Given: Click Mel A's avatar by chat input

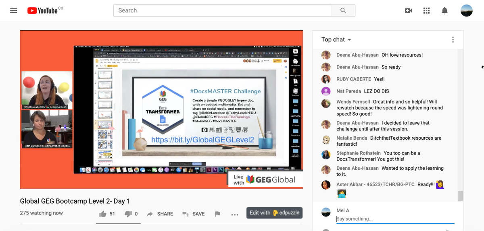Looking at the screenshot, I should pyautogui.click(x=326, y=212).
